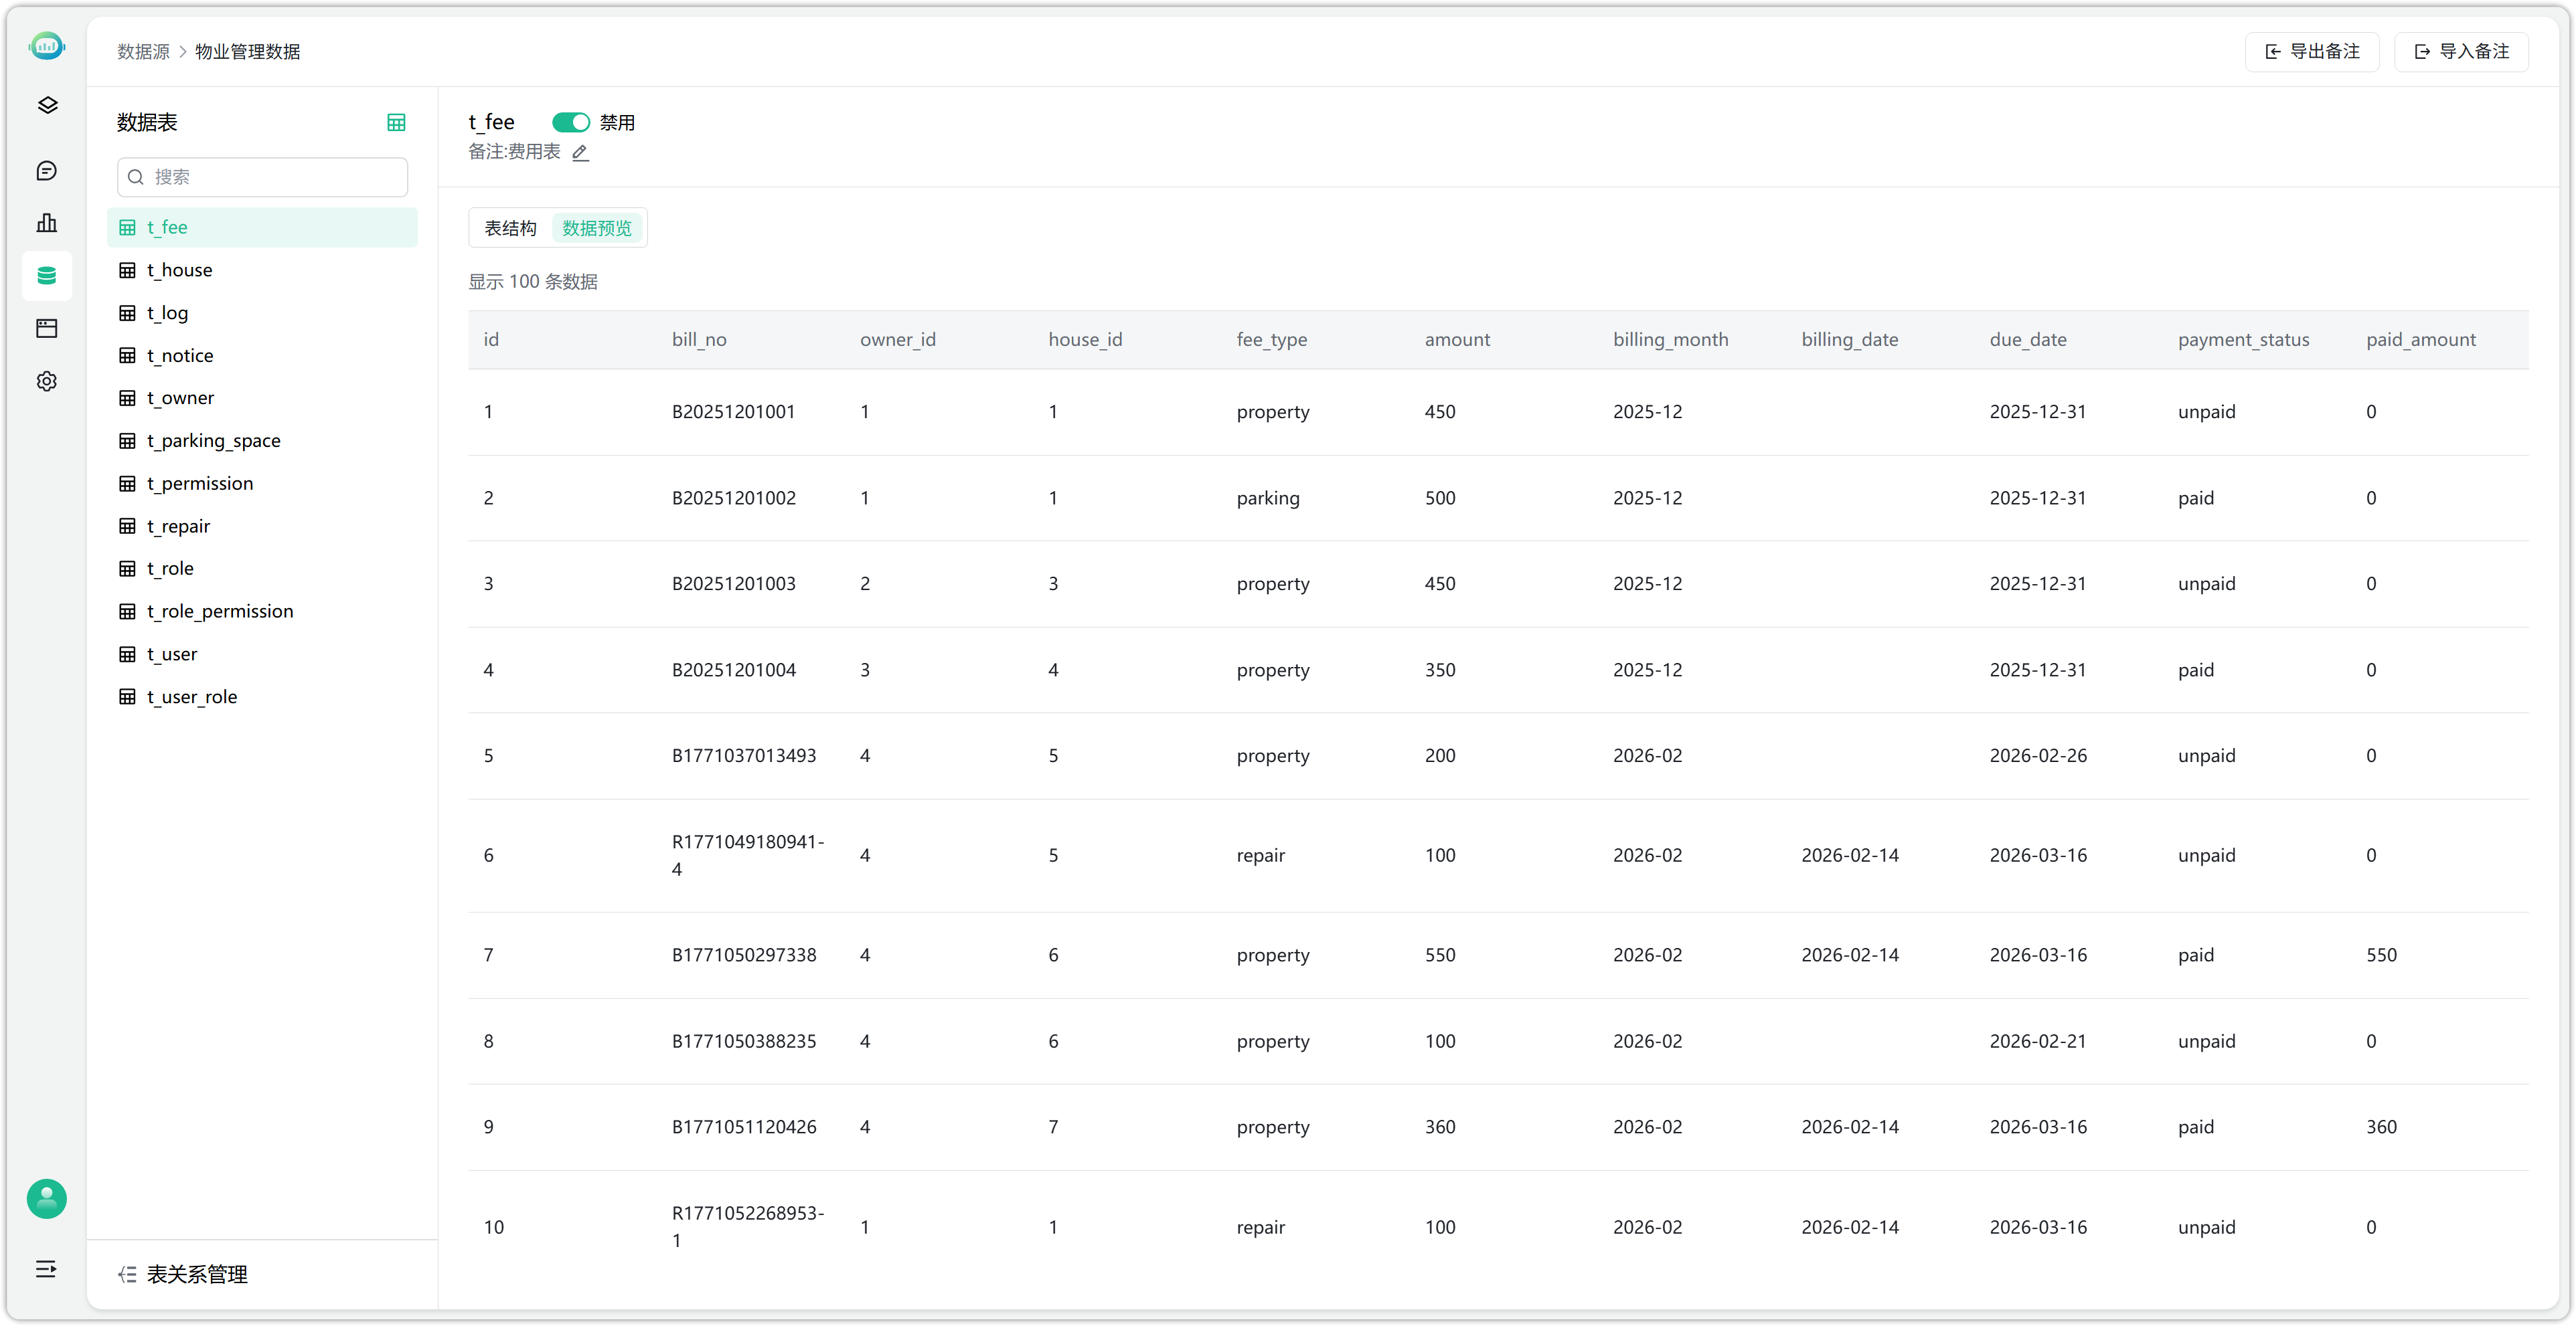Select the 数据预览 tab
The height and width of the screenshot is (1326, 2576).
click(x=597, y=228)
